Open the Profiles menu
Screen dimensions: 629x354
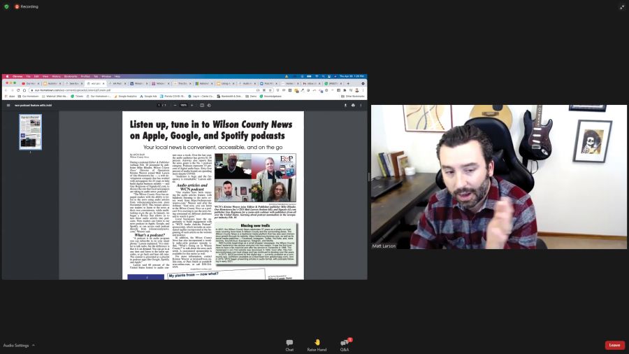pyautogui.click(x=85, y=76)
